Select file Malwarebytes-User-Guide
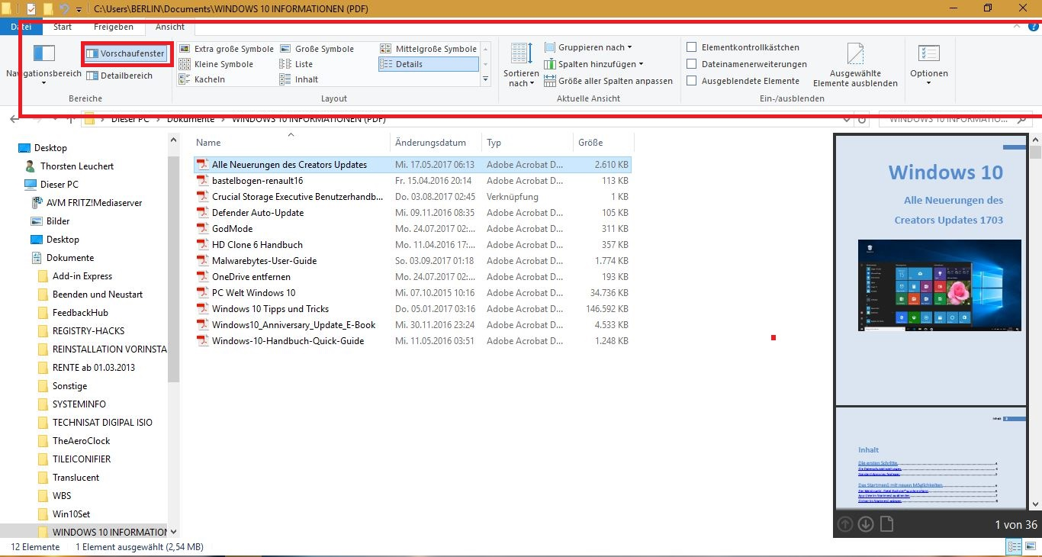This screenshot has width=1042, height=557. (264, 261)
